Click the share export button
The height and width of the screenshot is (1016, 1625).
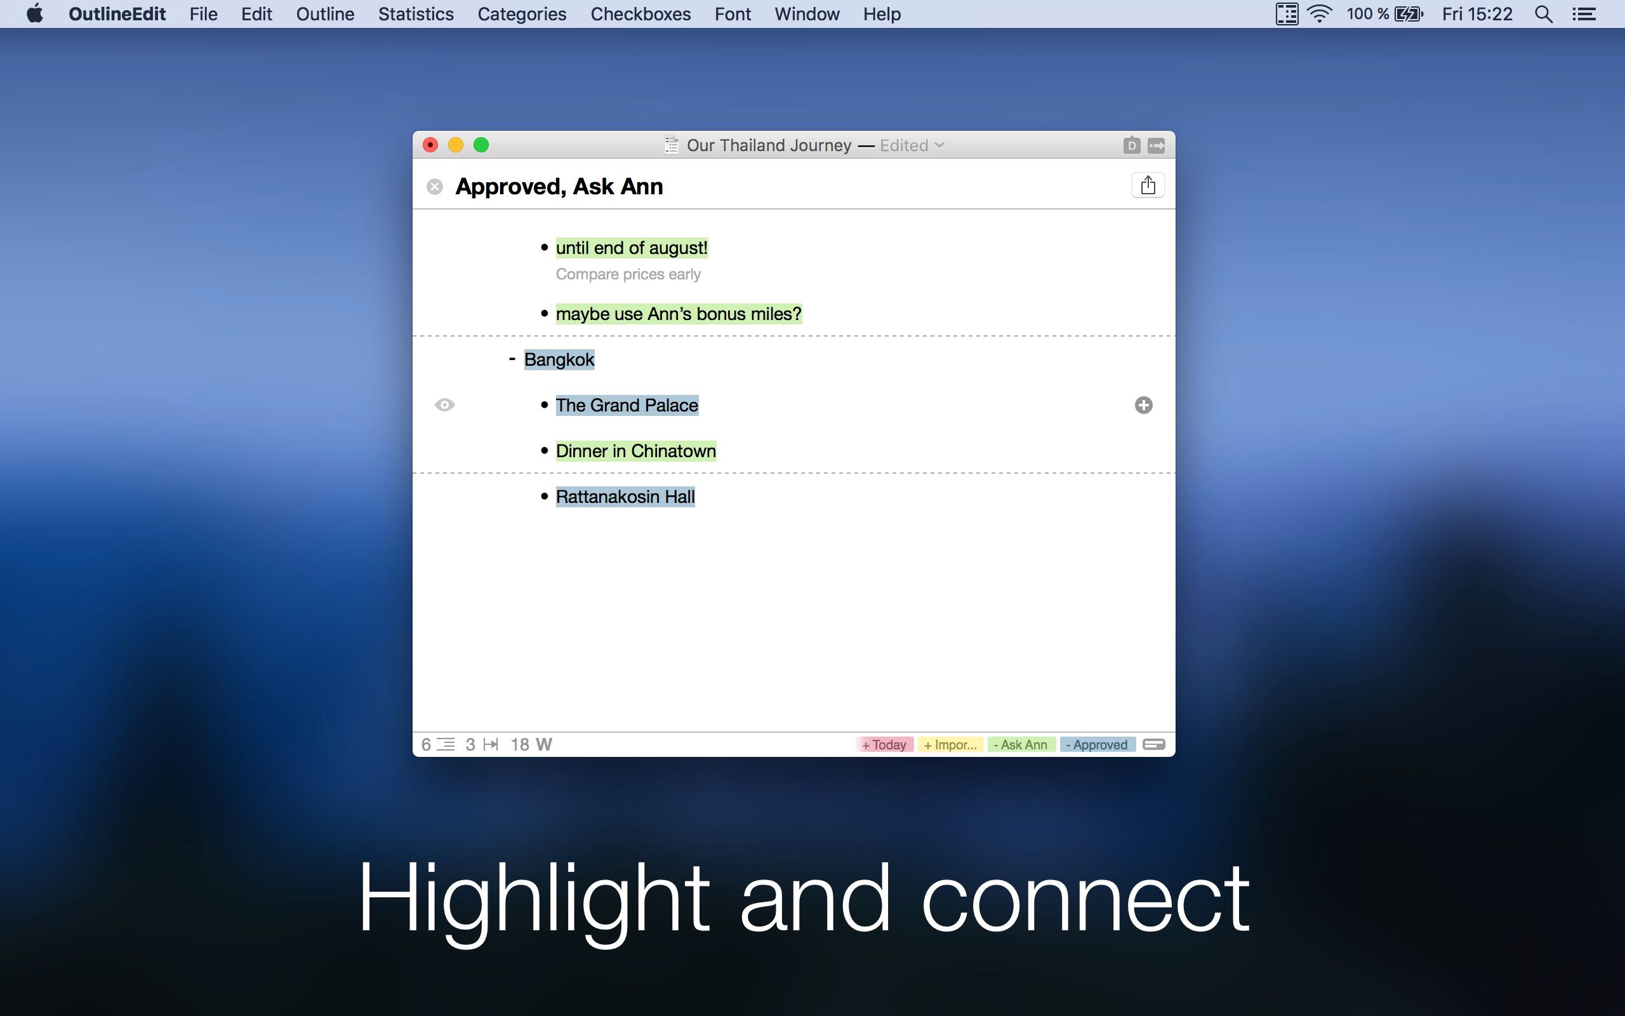click(1147, 185)
